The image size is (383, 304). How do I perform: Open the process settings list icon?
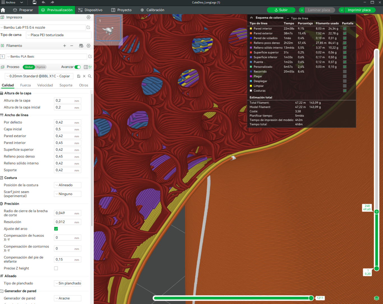tap(86, 67)
